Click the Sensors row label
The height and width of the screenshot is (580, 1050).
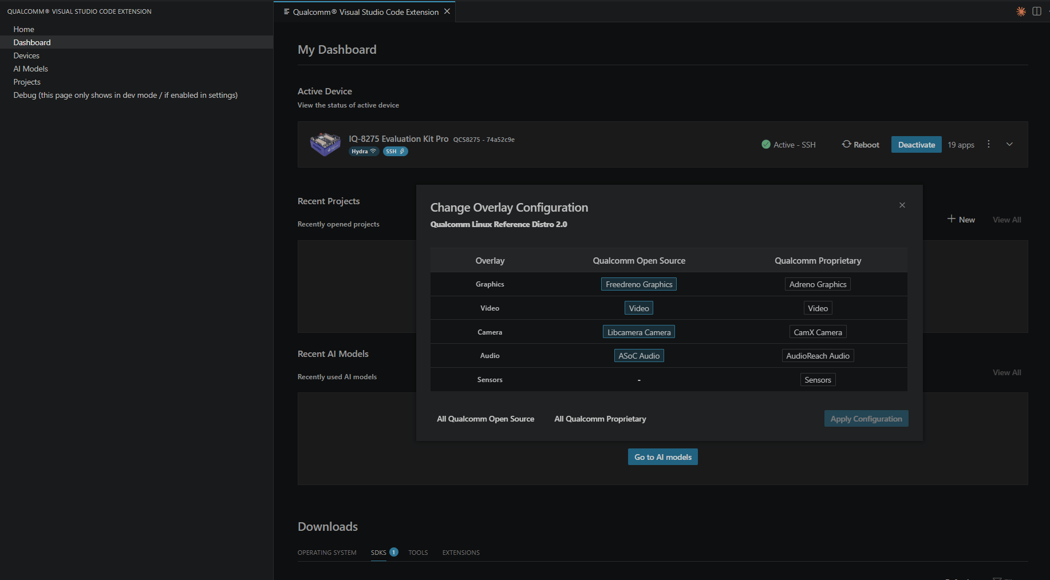pos(490,380)
